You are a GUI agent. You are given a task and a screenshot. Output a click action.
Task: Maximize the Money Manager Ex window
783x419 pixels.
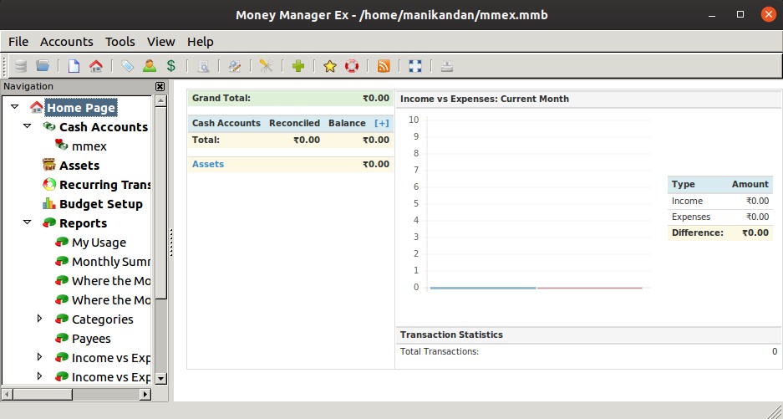pos(740,14)
